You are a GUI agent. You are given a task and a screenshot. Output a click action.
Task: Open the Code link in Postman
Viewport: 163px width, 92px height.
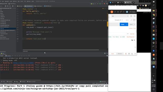[134, 28]
